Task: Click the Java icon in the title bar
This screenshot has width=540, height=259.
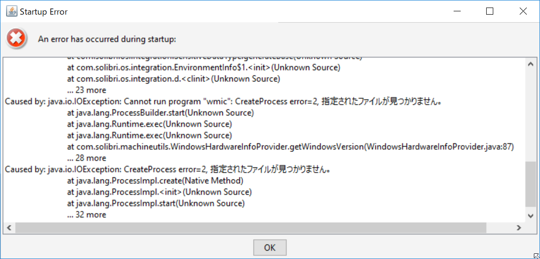Action: [12, 11]
